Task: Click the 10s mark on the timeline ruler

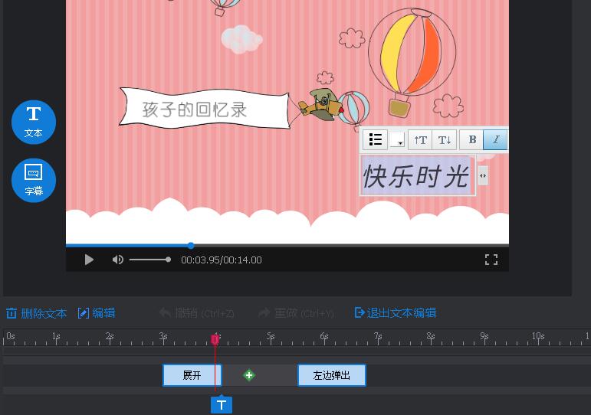Action: pos(538,335)
